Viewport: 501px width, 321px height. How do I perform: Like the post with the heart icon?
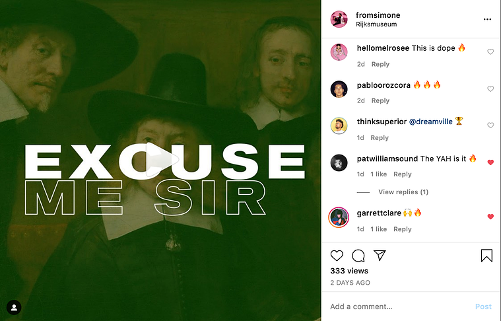pyautogui.click(x=337, y=256)
